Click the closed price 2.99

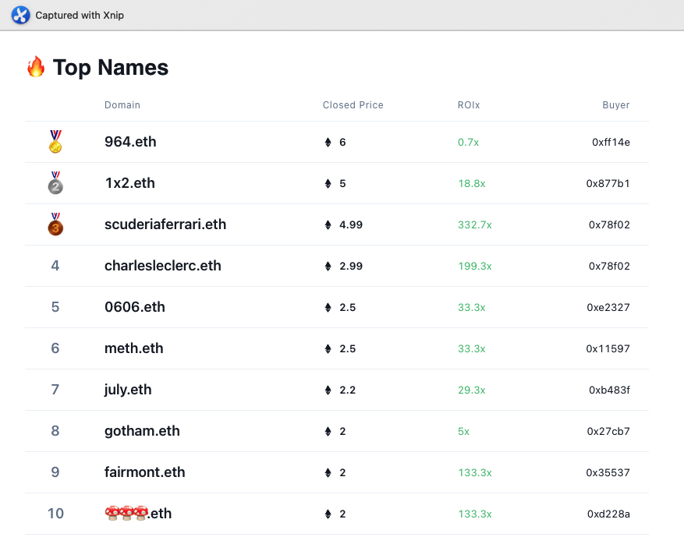click(351, 266)
